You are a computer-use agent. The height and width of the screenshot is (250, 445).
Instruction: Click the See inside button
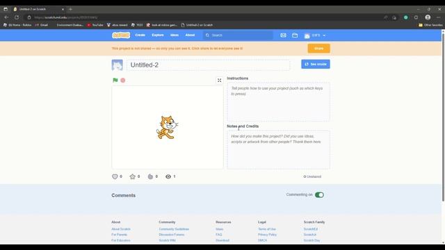click(316, 65)
